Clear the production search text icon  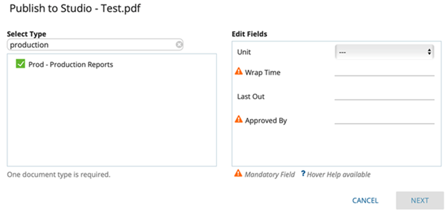(179, 45)
